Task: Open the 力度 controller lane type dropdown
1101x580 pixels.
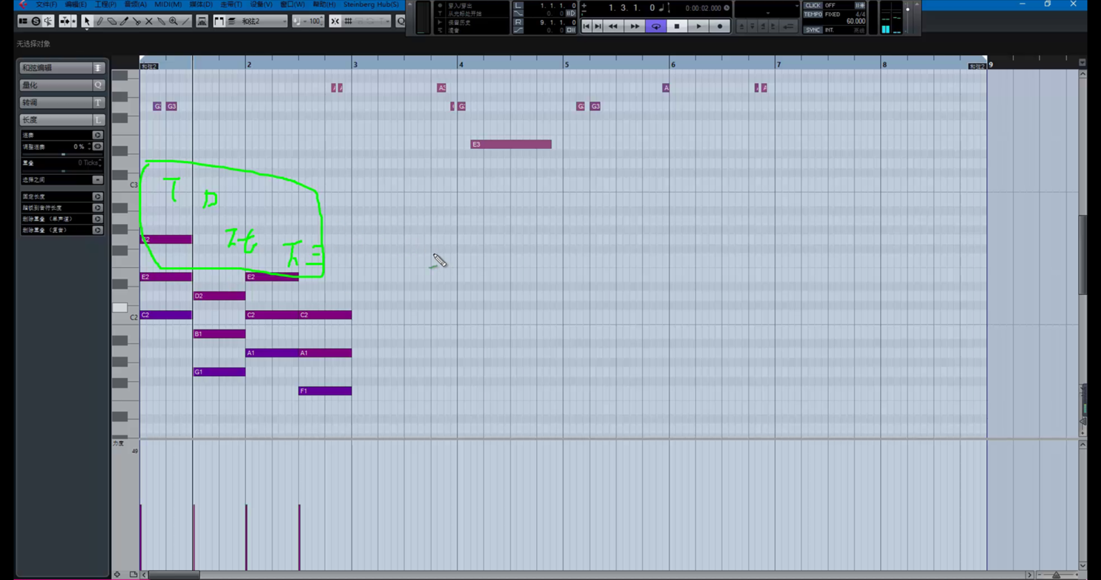Action: pyautogui.click(x=118, y=444)
